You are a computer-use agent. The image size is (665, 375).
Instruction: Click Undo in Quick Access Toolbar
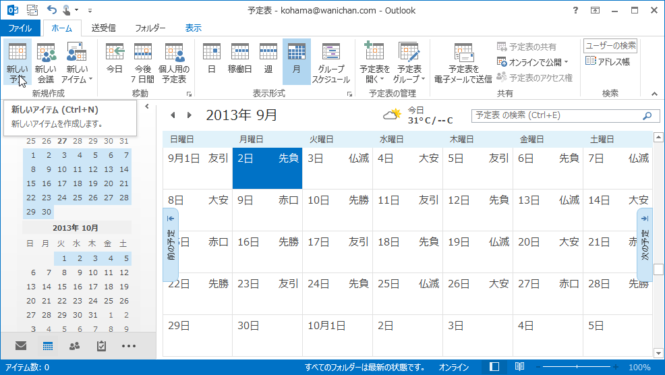(x=52, y=9)
